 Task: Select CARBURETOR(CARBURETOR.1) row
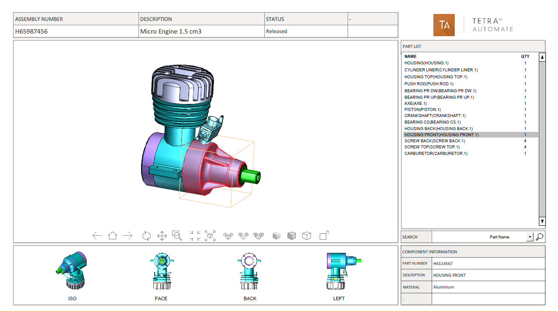point(471,154)
